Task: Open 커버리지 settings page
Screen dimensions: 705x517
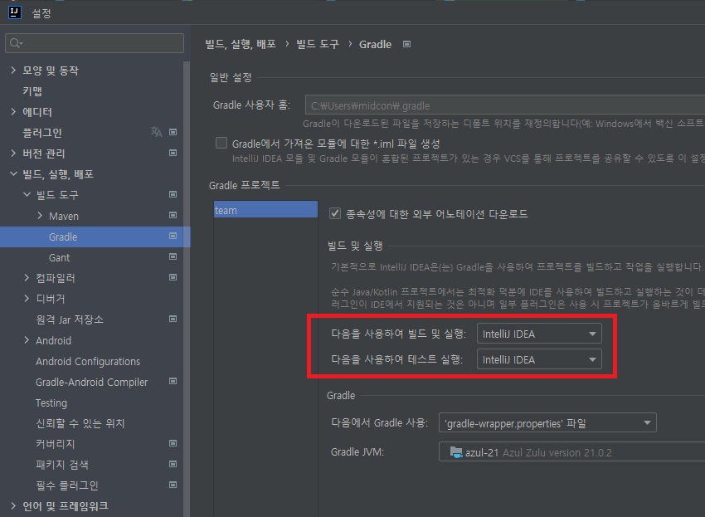Action: click(x=56, y=444)
